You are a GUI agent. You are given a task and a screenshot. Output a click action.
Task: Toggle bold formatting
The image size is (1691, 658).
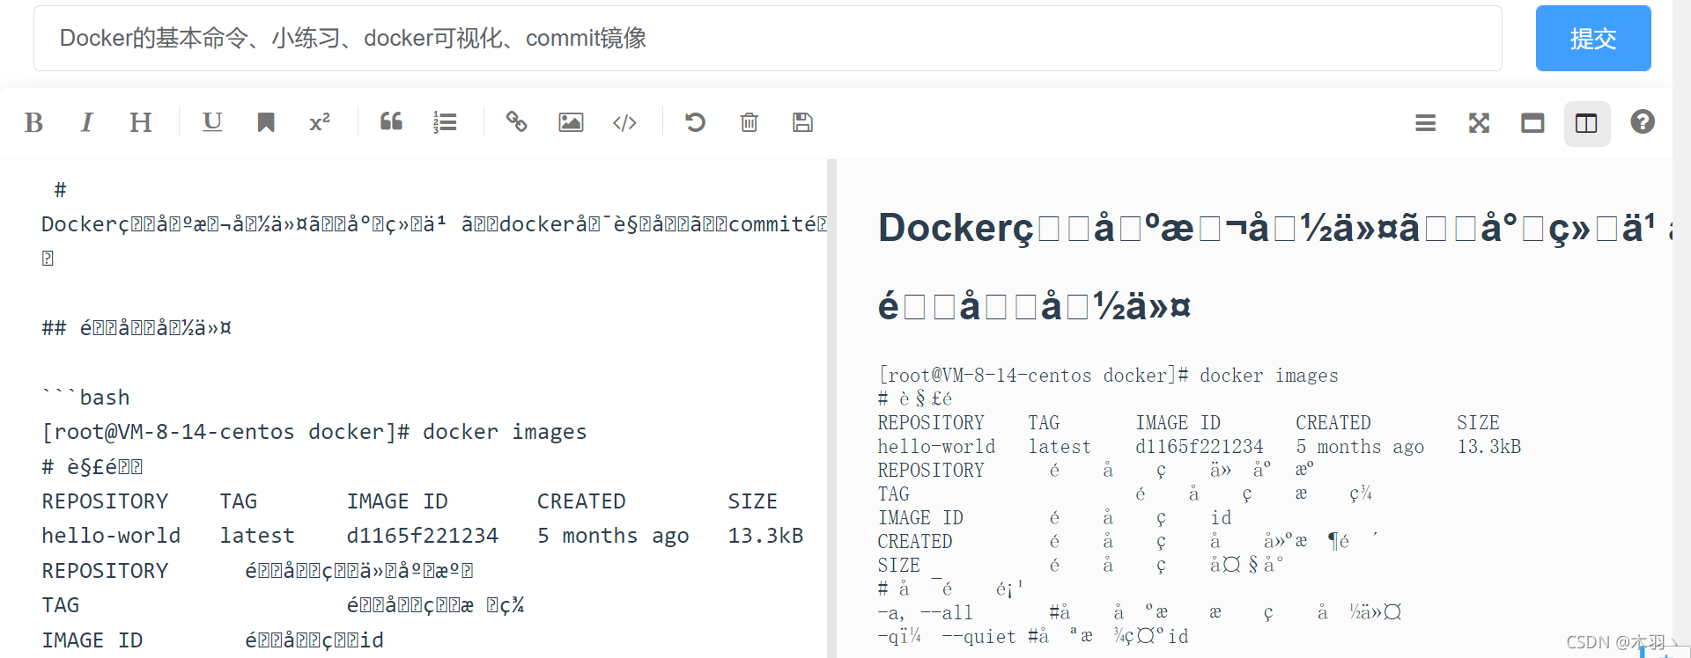33,122
